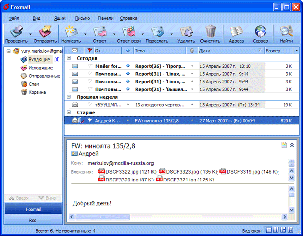Open search with Найти icon
303x236 pixels.
coord(286,34)
